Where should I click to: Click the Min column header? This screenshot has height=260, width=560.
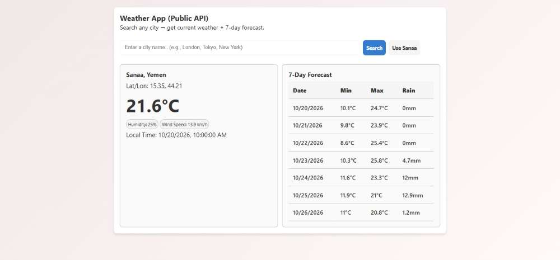pos(346,91)
